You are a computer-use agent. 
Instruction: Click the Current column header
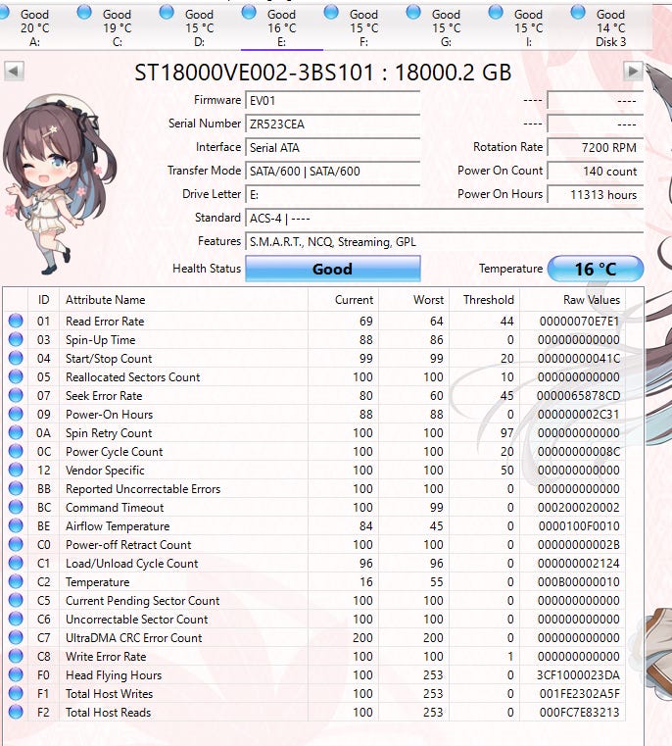click(344, 300)
